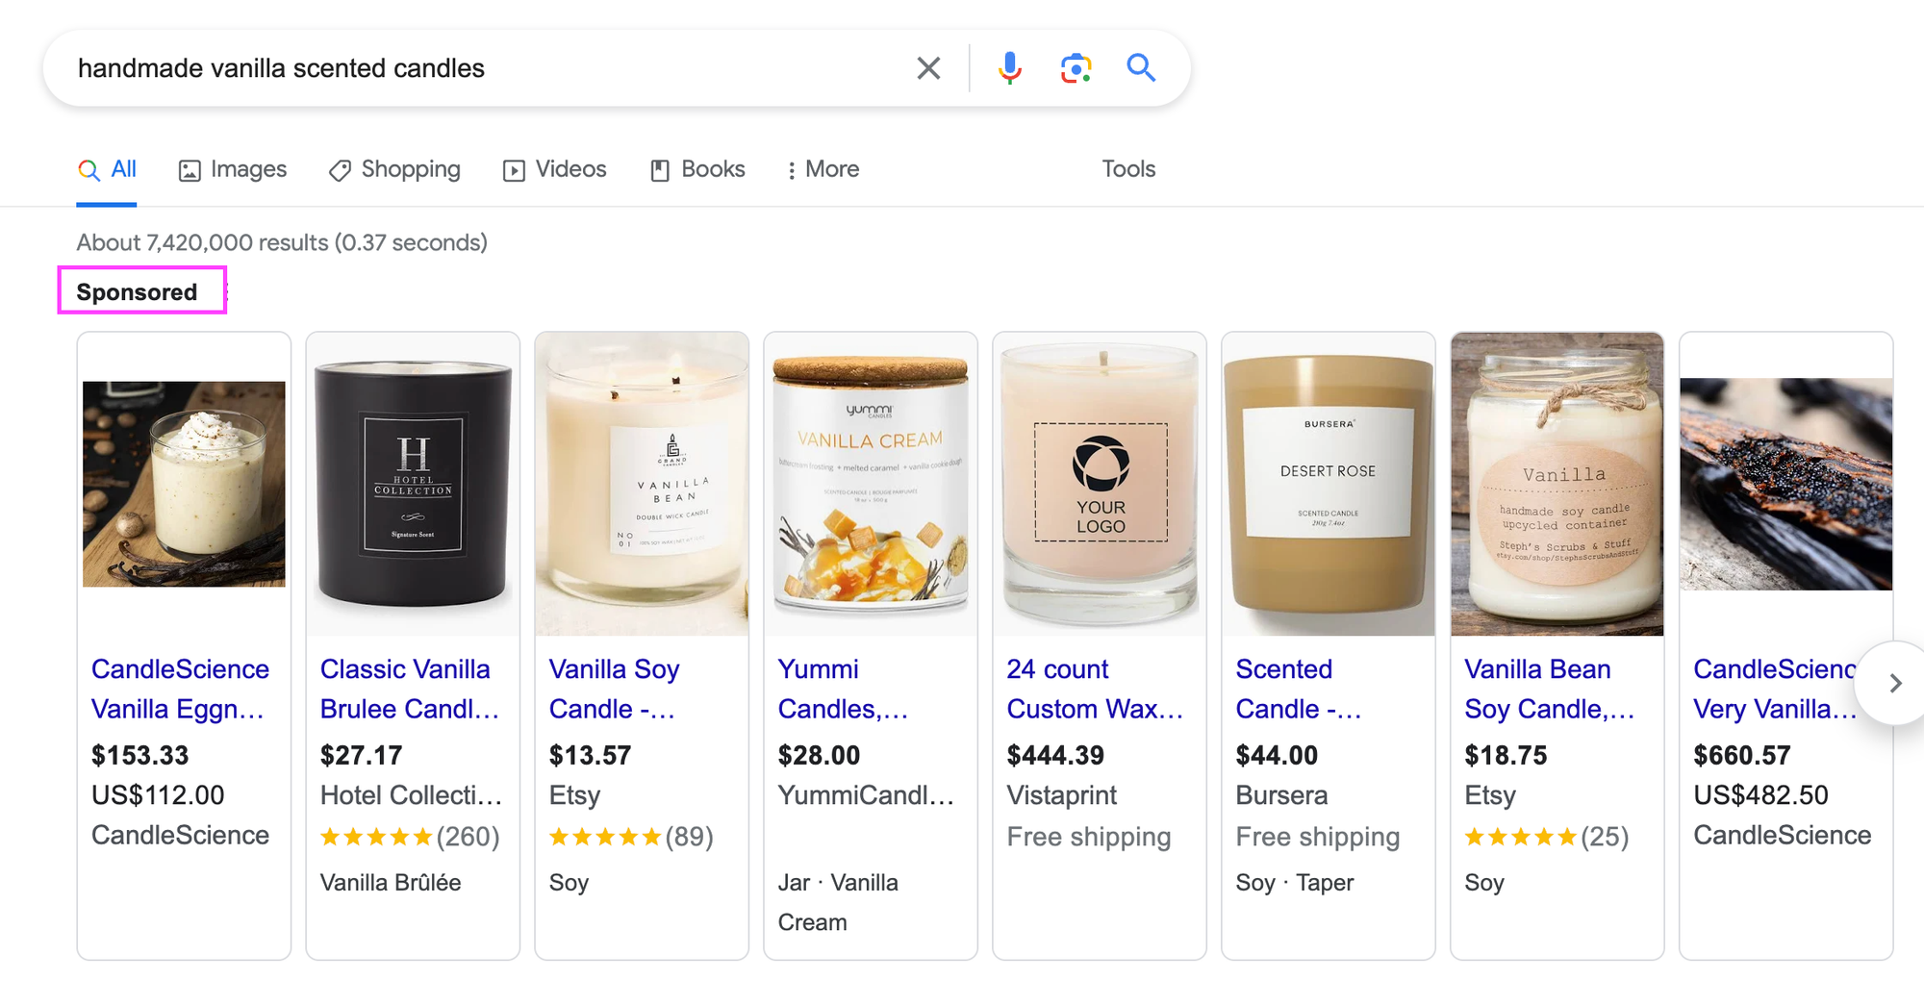
Task: Click the search input field
Action: (x=481, y=67)
